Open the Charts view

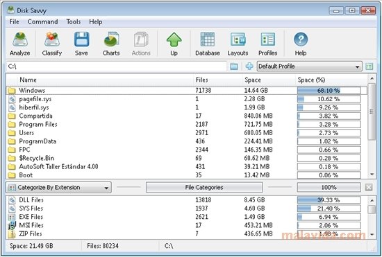pos(111,44)
